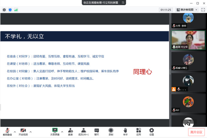This screenshot has width=207, height=138.
Task: Turn on camera with 开启视频
Action: pos(23,132)
